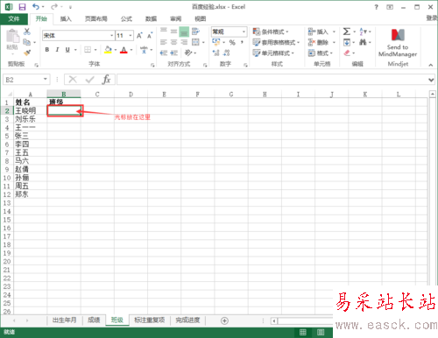Apply comma style number format

242,43
